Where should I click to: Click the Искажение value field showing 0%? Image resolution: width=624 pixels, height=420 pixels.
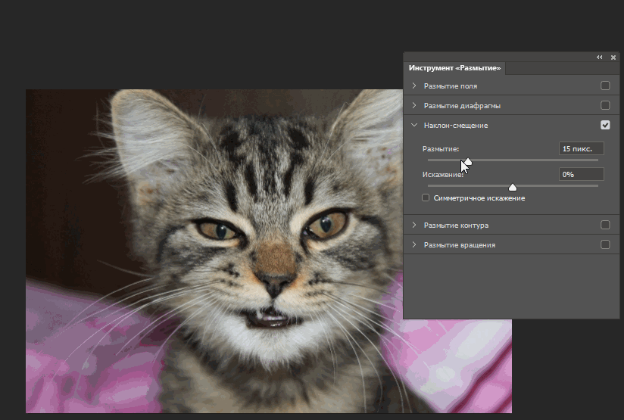point(581,174)
